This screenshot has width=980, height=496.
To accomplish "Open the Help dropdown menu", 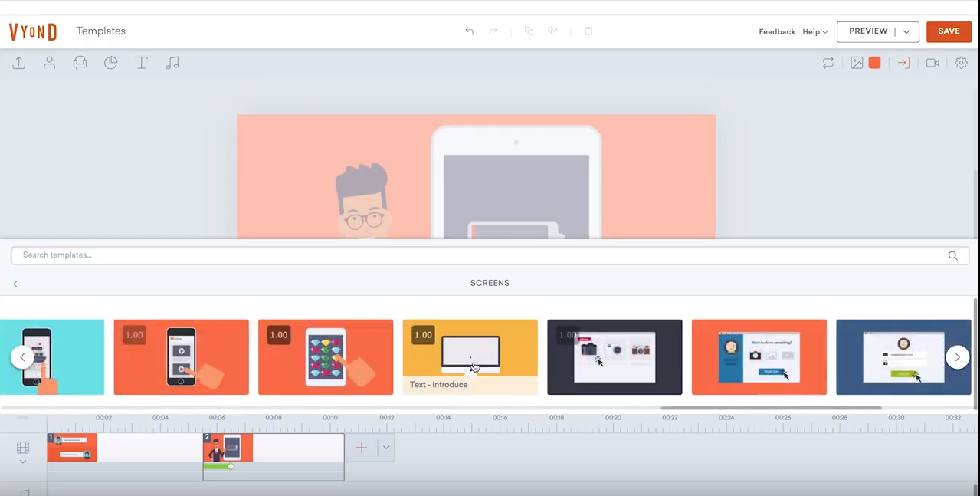I will pos(815,32).
